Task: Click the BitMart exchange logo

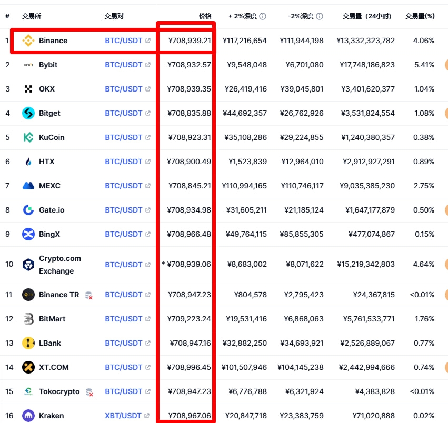Action: tap(28, 319)
